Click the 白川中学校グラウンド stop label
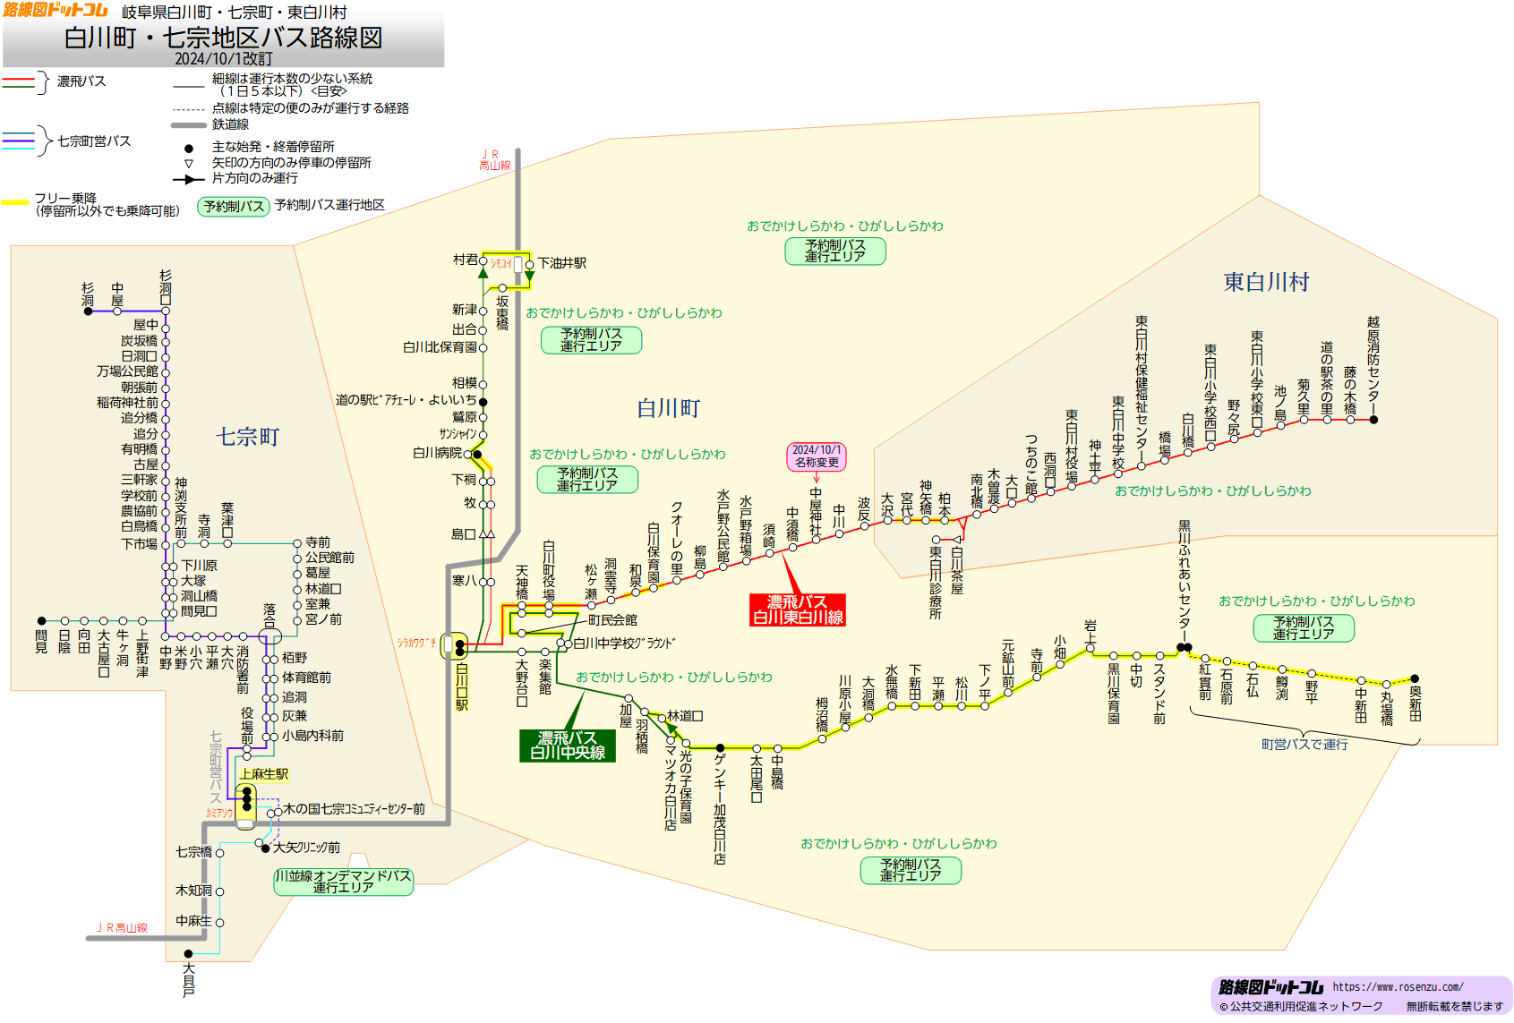 624,644
